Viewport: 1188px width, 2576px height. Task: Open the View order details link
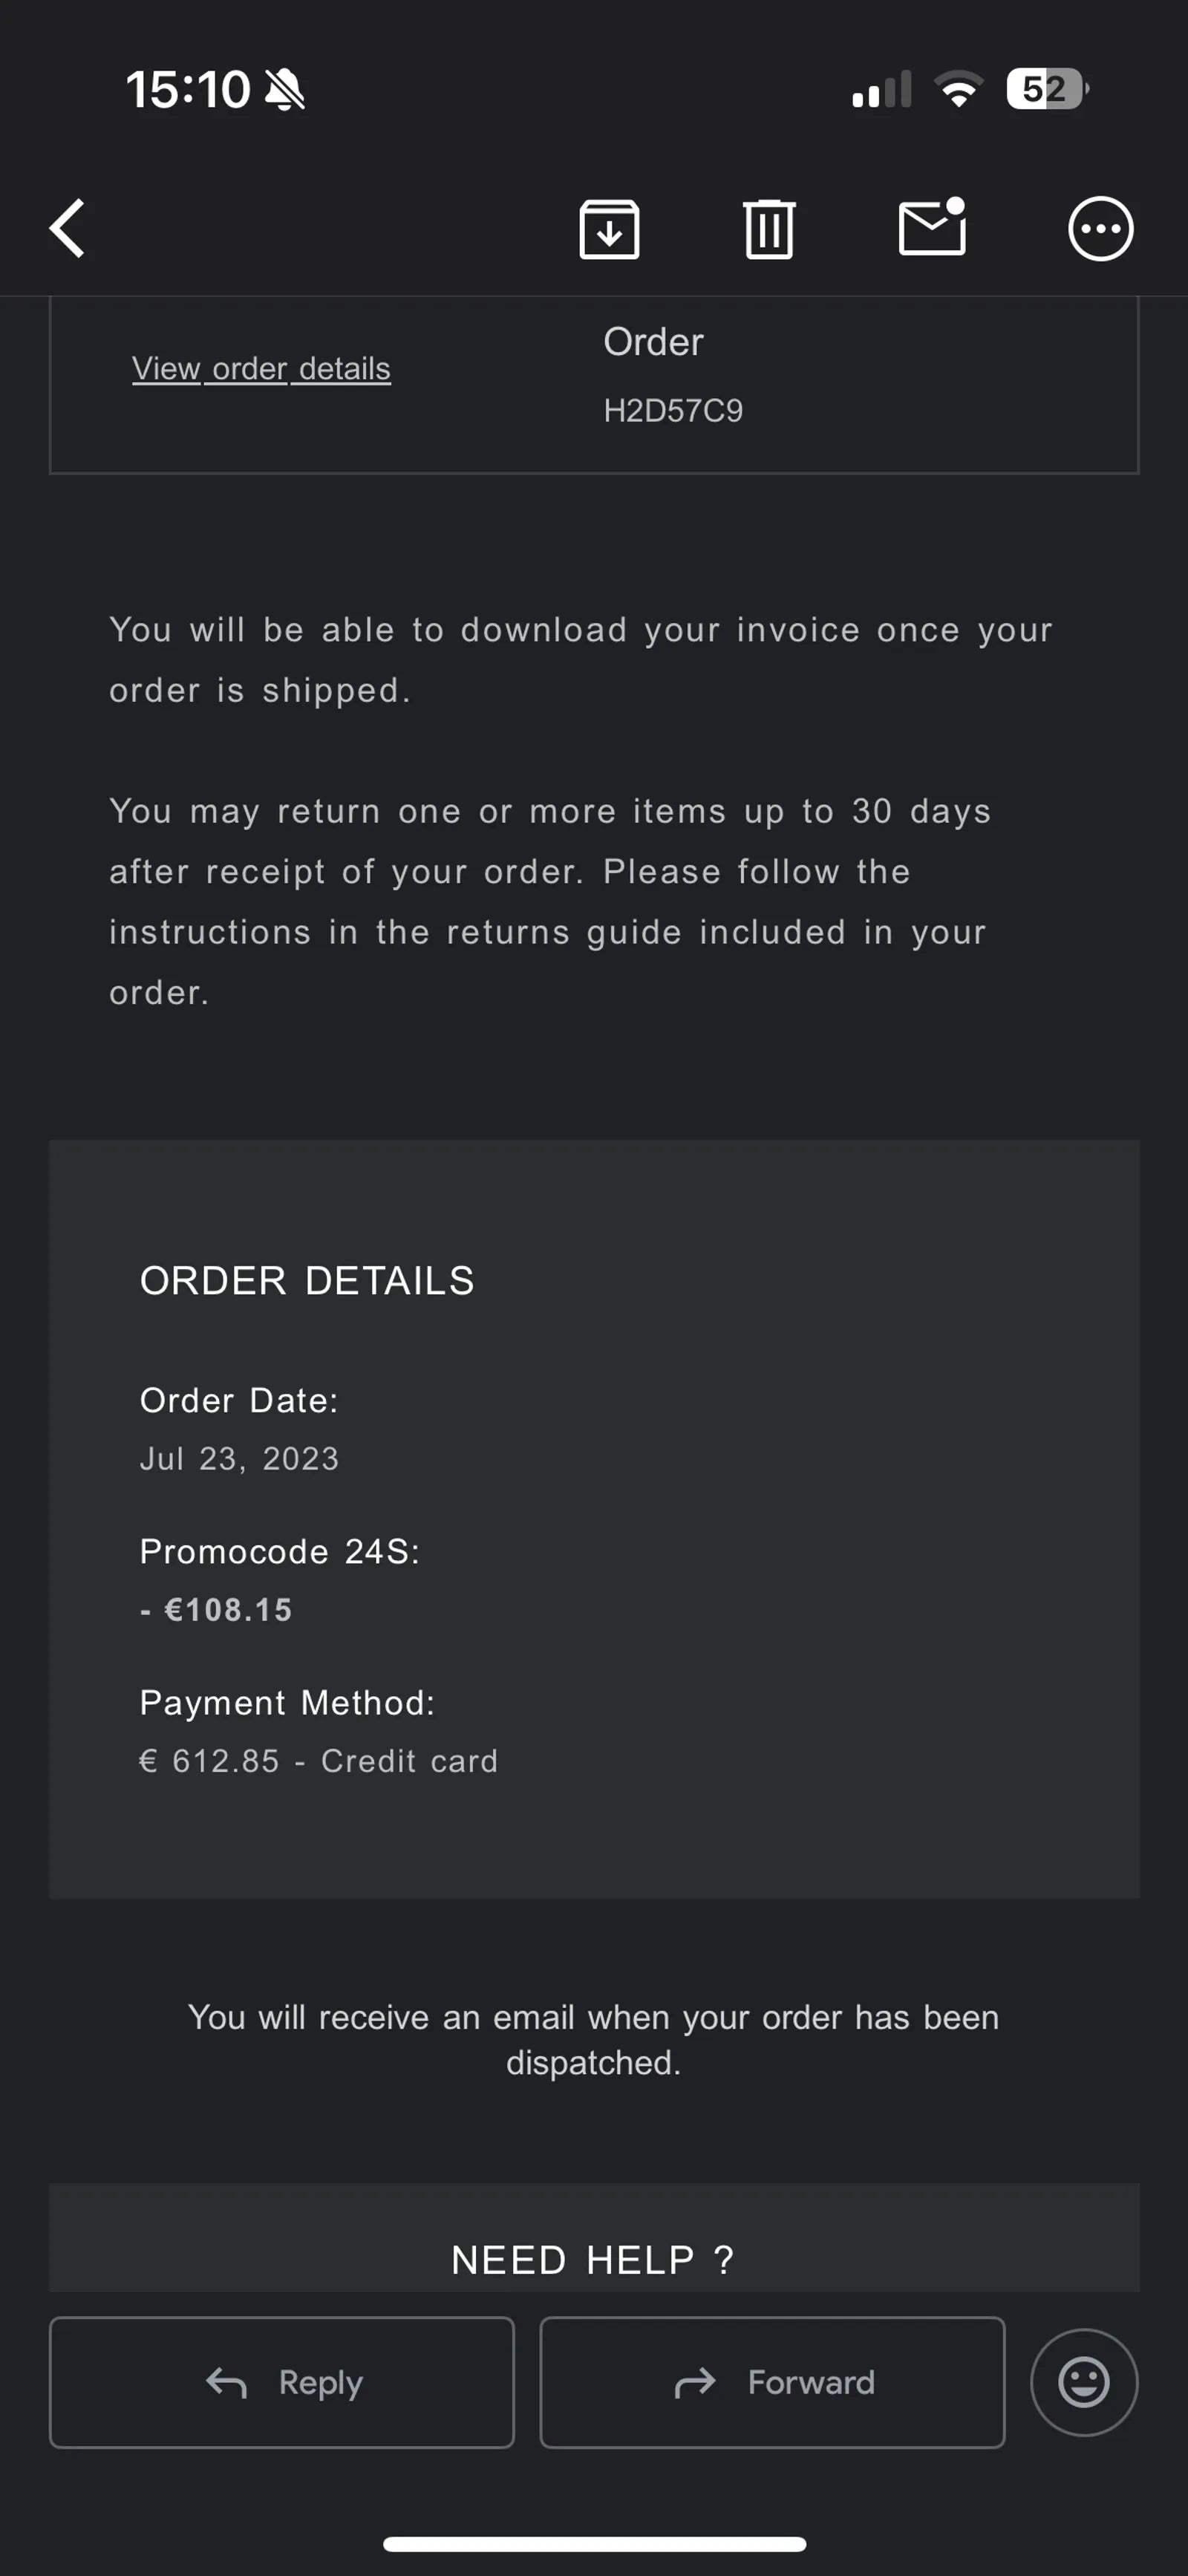pyautogui.click(x=261, y=369)
